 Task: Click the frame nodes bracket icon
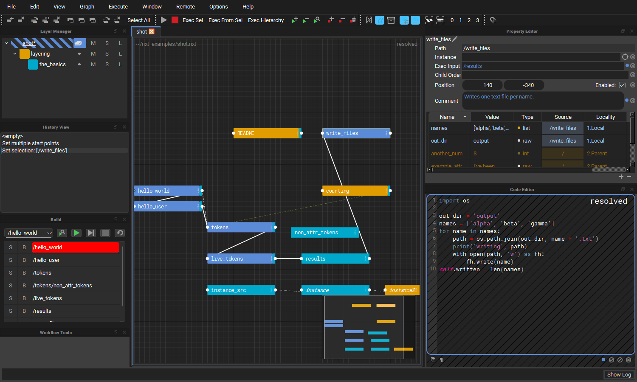tap(429, 20)
